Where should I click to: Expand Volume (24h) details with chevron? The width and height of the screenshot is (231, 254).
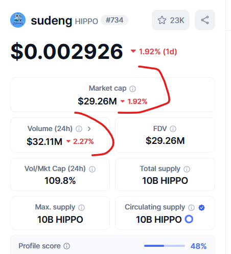tap(89, 129)
